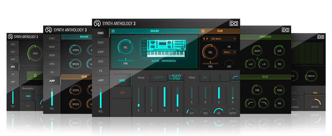The width and height of the screenshot is (332, 136).
Task: Click the Alesis Andromeda synth image
Action: 163,48
